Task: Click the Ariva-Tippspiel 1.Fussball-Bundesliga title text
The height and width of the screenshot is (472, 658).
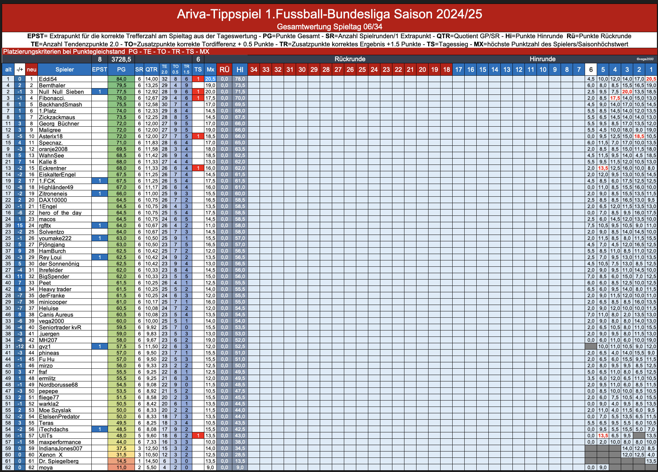Action: click(329, 14)
